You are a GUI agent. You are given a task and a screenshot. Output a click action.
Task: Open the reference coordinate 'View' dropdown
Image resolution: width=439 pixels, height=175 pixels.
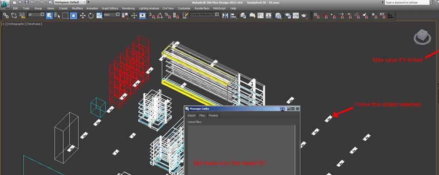tap(112, 15)
